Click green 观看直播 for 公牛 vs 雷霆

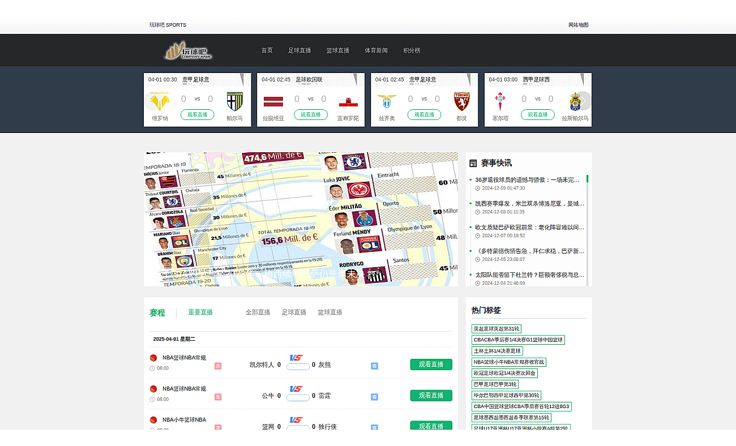(431, 396)
